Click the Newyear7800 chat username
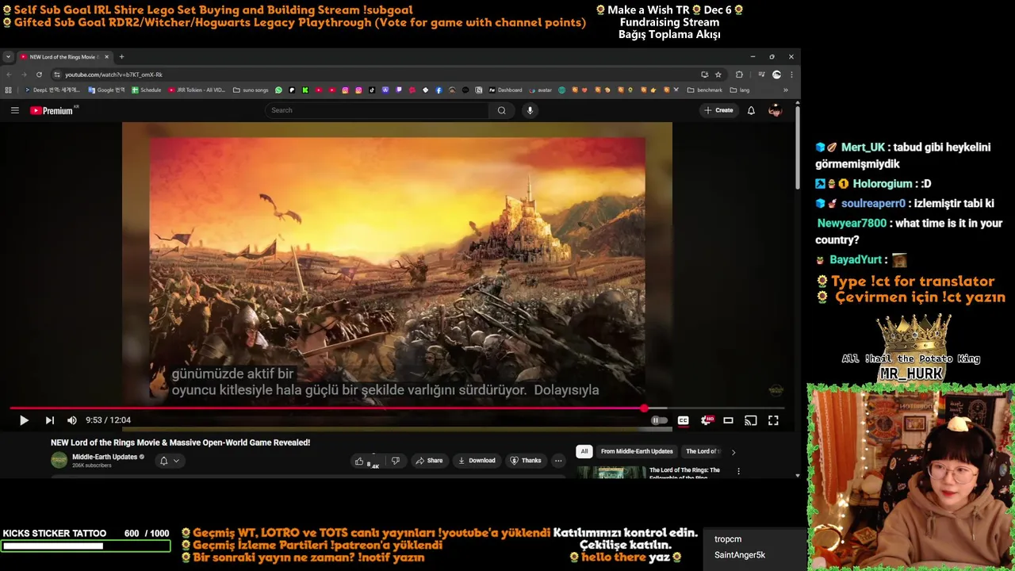This screenshot has width=1015, height=571. pyautogui.click(x=852, y=224)
